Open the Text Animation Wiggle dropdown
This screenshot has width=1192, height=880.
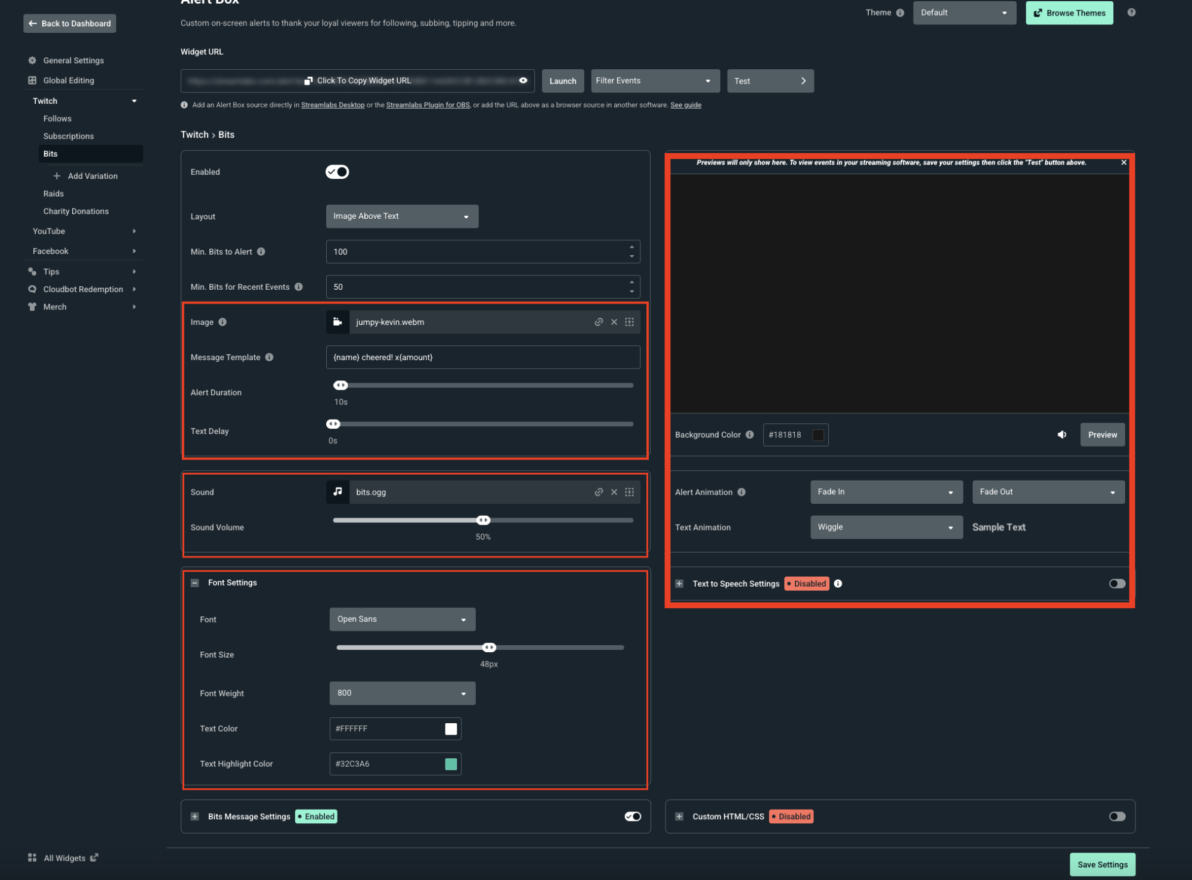[886, 527]
